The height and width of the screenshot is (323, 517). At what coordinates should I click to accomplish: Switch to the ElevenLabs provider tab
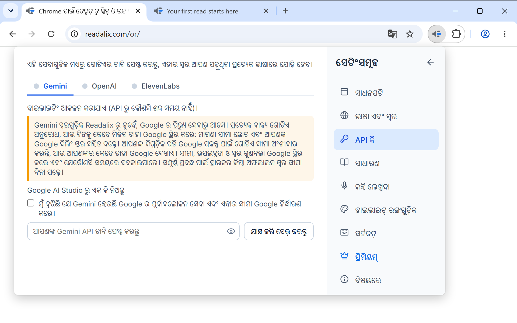(156, 86)
